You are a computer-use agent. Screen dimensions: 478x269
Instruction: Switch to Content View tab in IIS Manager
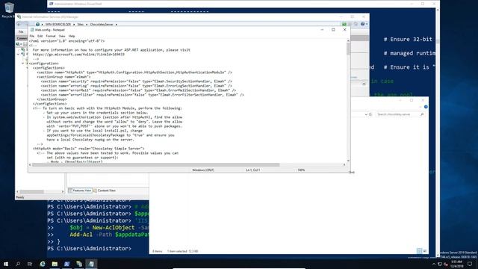105,191
